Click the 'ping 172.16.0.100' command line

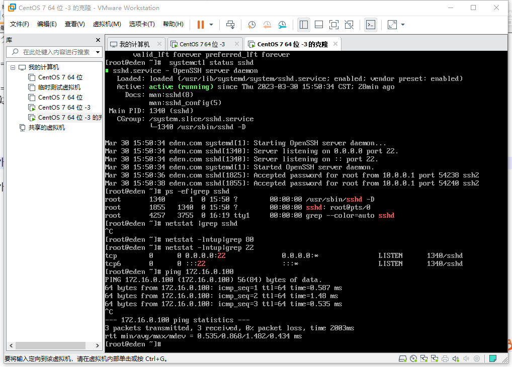tap(199, 271)
